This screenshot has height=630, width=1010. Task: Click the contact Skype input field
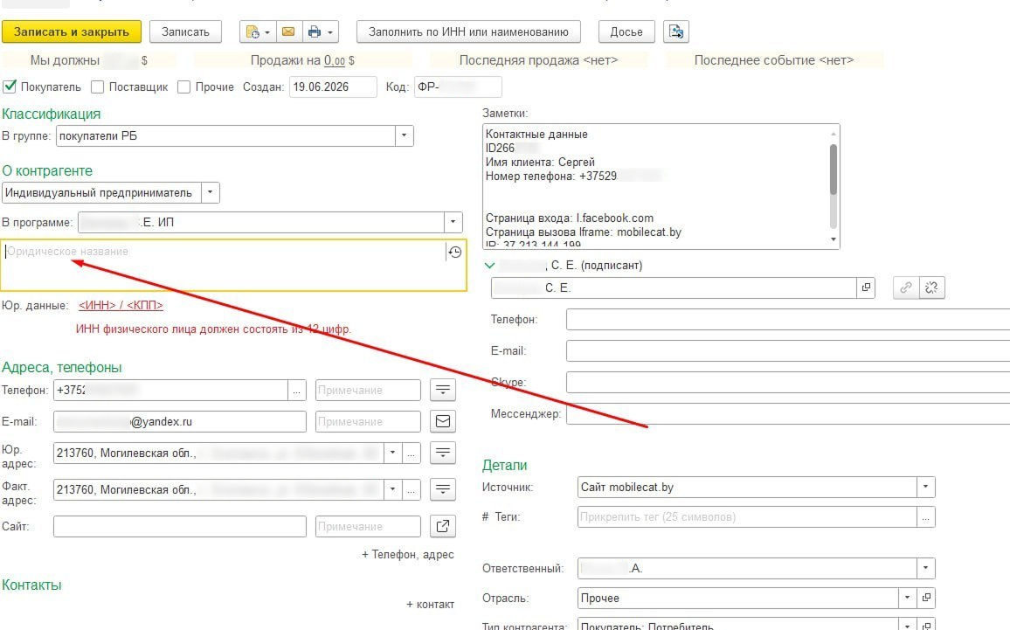tap(788, 382)
